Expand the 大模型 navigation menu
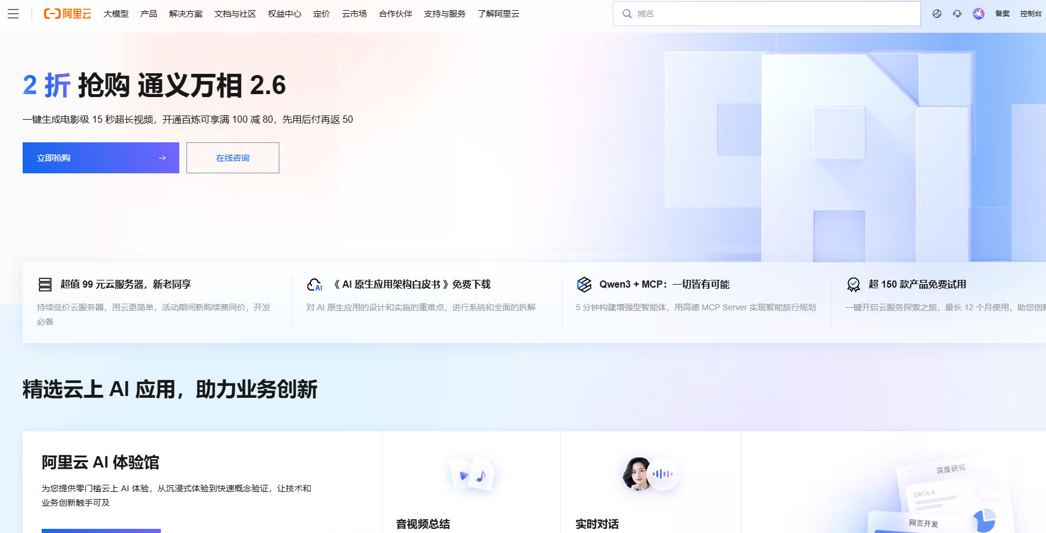The width and height of the screenshot is (1046, 533). 116,14
